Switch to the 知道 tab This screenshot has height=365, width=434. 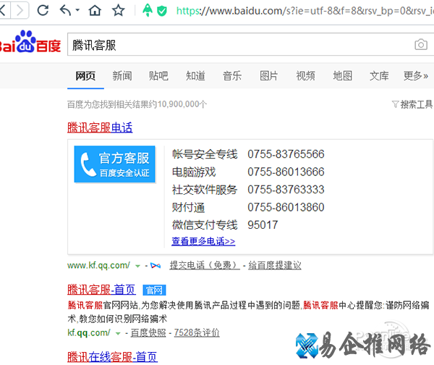coord(195,75)
